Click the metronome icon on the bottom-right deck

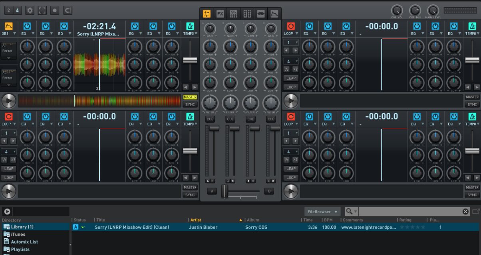tap(472, 117)
